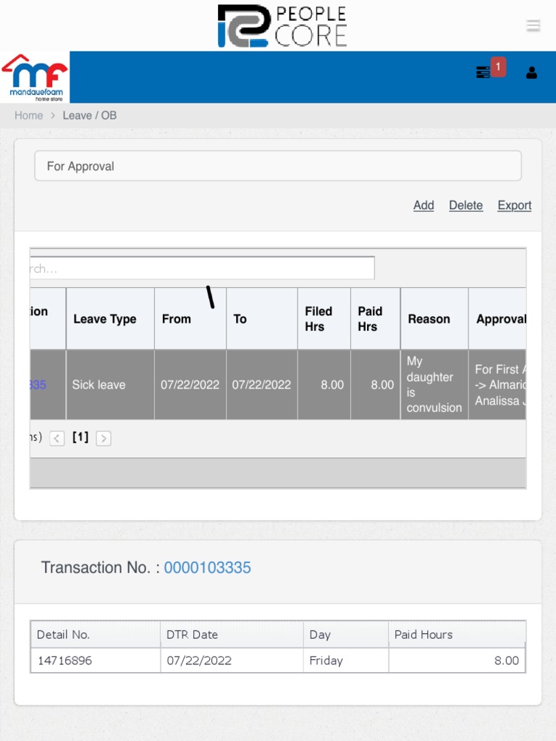
Task: Open the user profile icon
Action: coord(531,72)
